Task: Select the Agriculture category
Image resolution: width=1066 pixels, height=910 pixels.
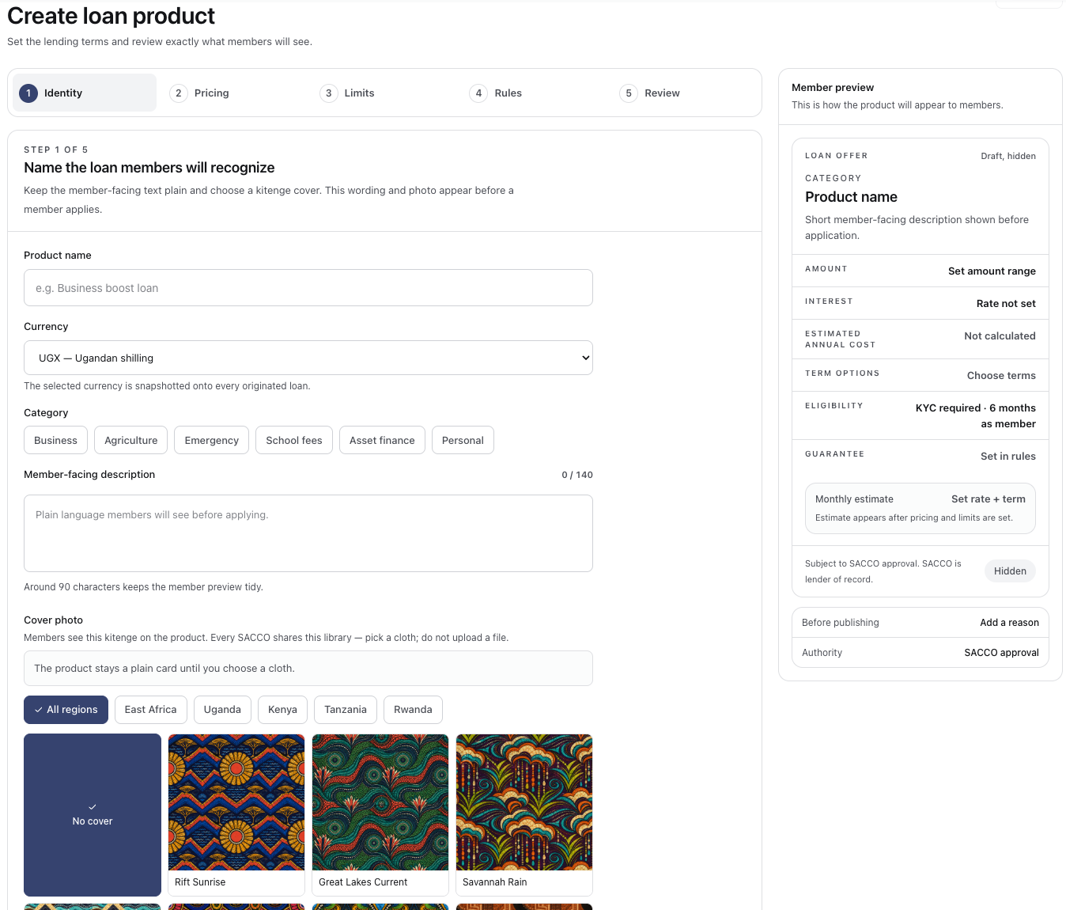Action: 130,440
